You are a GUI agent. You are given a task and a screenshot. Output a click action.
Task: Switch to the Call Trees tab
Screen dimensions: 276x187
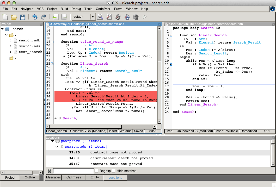73,177
